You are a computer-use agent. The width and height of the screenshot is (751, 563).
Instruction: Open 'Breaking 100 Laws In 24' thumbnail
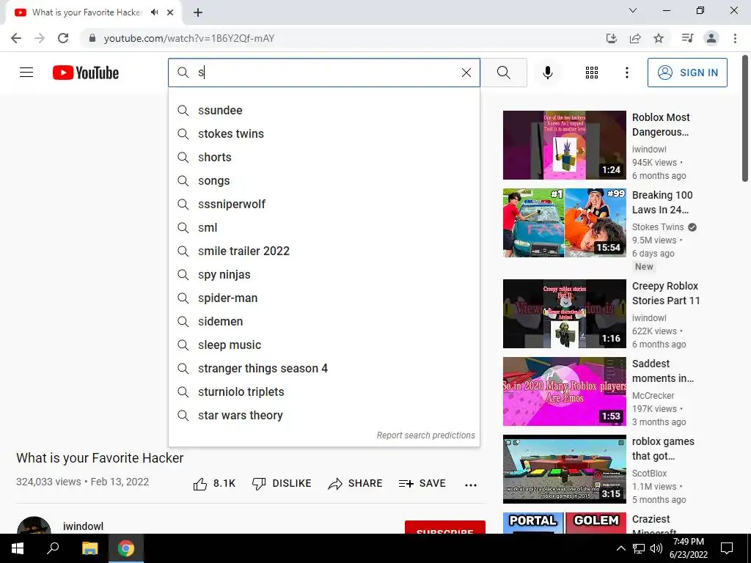[564, 223]
